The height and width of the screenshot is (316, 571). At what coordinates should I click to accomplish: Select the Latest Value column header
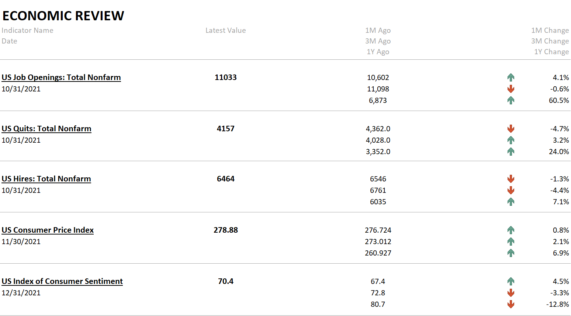pyautogui.click(x=226, y=30)
